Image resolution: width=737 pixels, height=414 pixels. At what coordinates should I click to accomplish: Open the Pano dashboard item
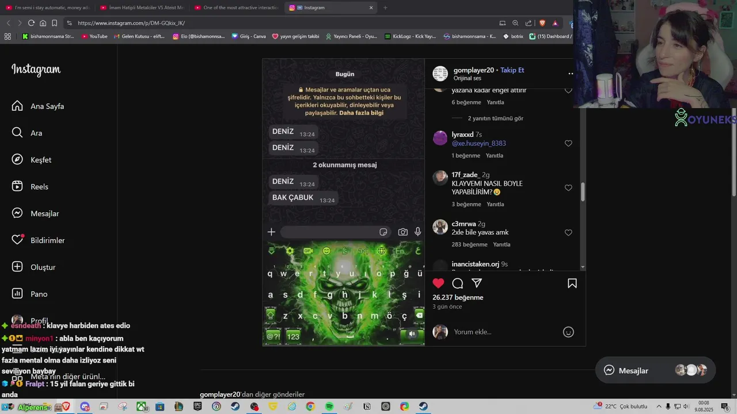[30, 294]
